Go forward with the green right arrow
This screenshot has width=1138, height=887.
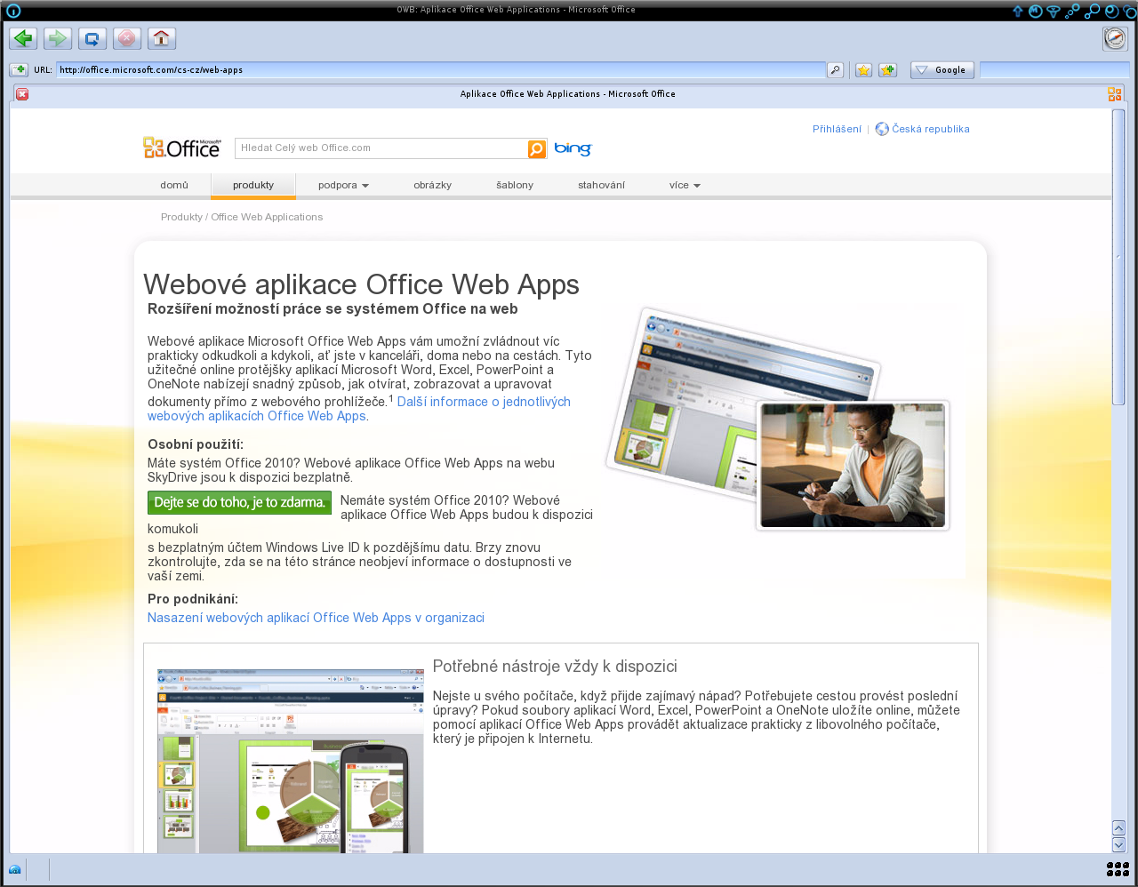[58, 38]
